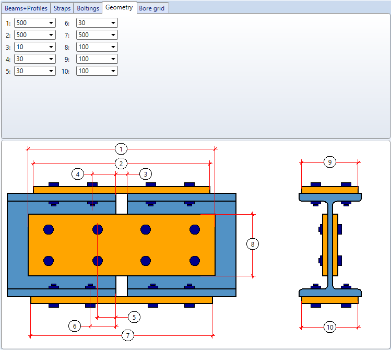This screenshot has height=350, width=391.
Task: Open the dropdown arrow for parameter 3
Action: coord(51,47)
